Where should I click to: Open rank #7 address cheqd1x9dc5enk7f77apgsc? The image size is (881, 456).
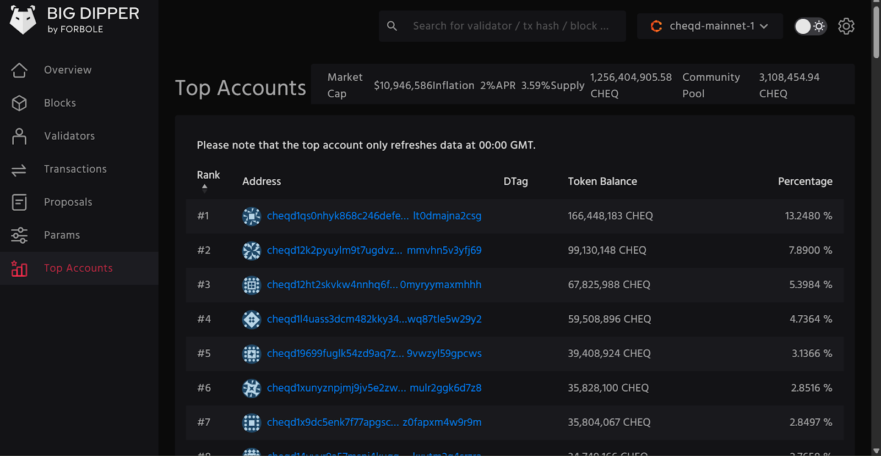pyautogui.click(x=374, y=422)
